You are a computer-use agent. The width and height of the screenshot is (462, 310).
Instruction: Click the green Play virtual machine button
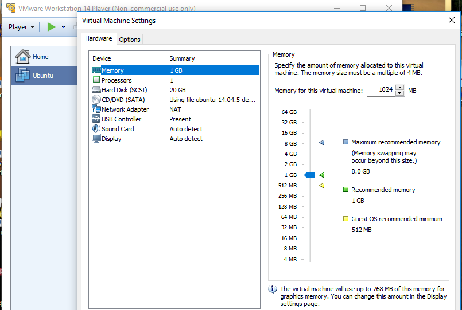[x=51, y=27]
